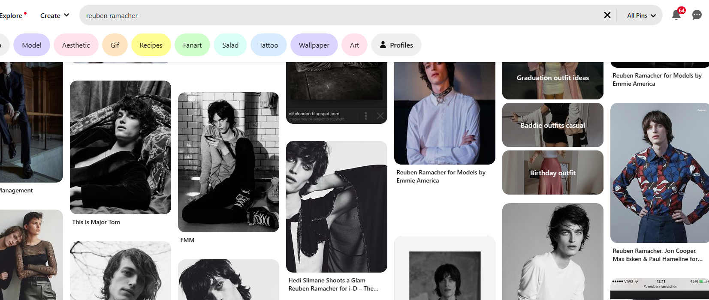Viewport: 709px width, 300px height.
Task: Filter results by Recipes chip
Action: pos(151,45)
